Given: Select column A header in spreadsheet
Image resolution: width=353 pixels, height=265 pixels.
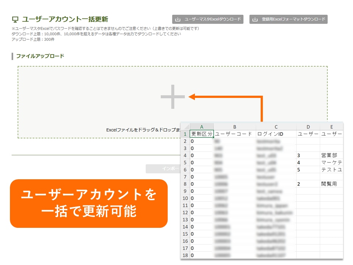Looking at the screenshot, I should pos(202,127).
